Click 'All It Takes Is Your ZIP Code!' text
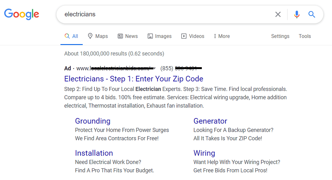 pos(227,138)
